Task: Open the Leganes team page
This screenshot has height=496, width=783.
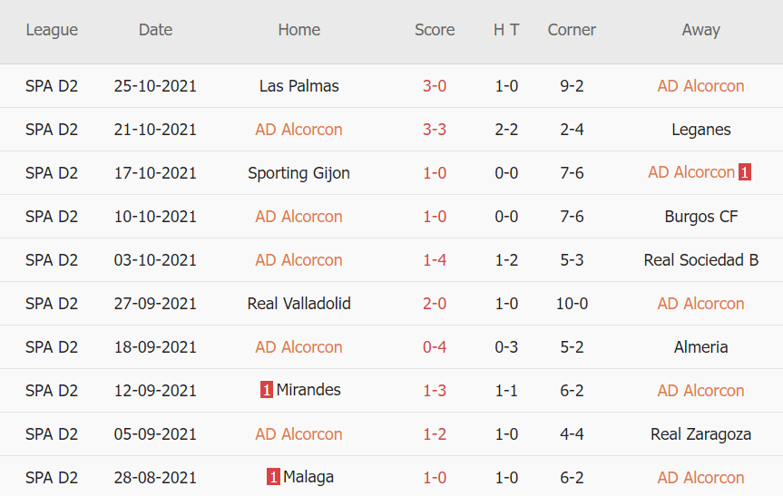Action: pos(700,130)
